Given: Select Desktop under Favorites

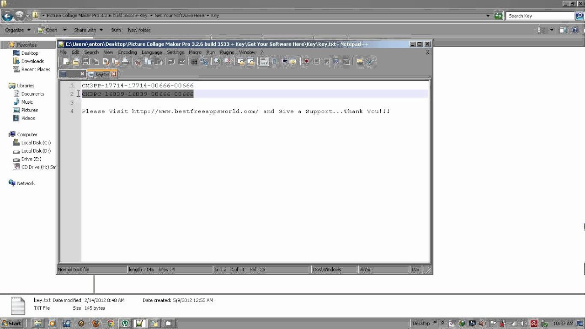Looking at the screenshot, I should point(30,53).
